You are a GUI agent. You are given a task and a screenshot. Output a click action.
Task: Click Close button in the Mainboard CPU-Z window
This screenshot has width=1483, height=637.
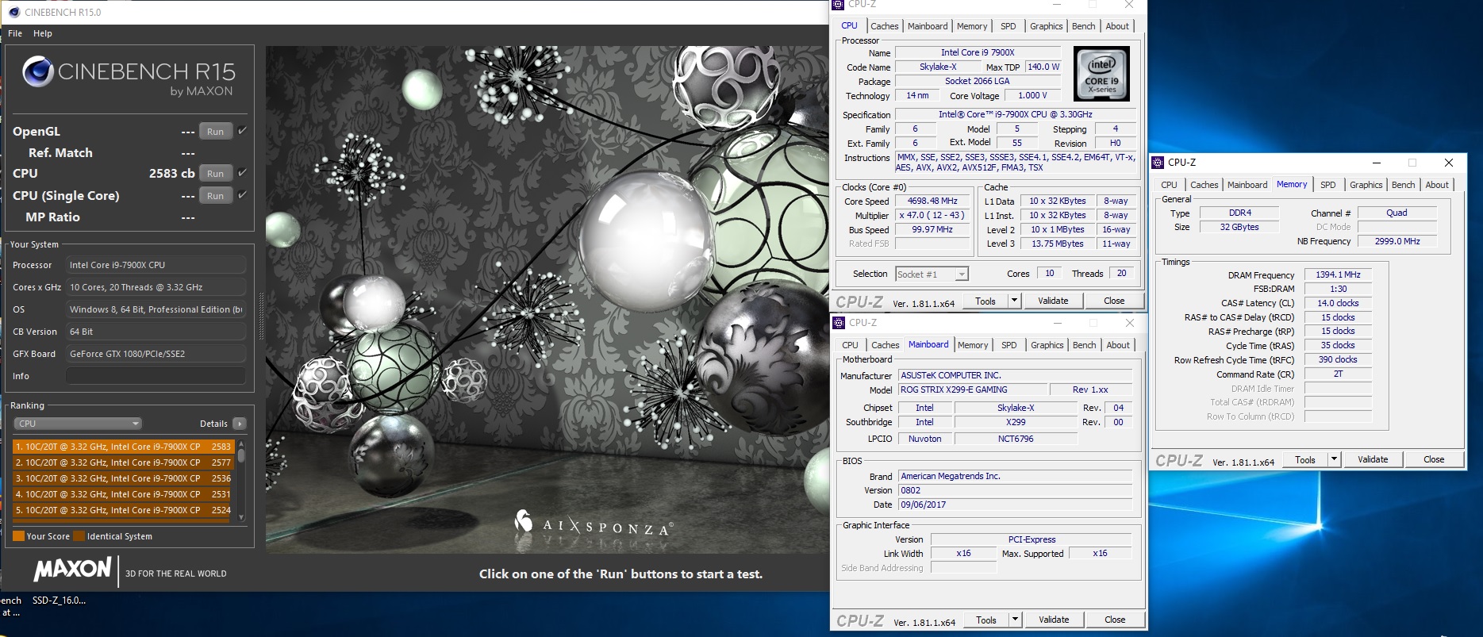coord(1115,620)
